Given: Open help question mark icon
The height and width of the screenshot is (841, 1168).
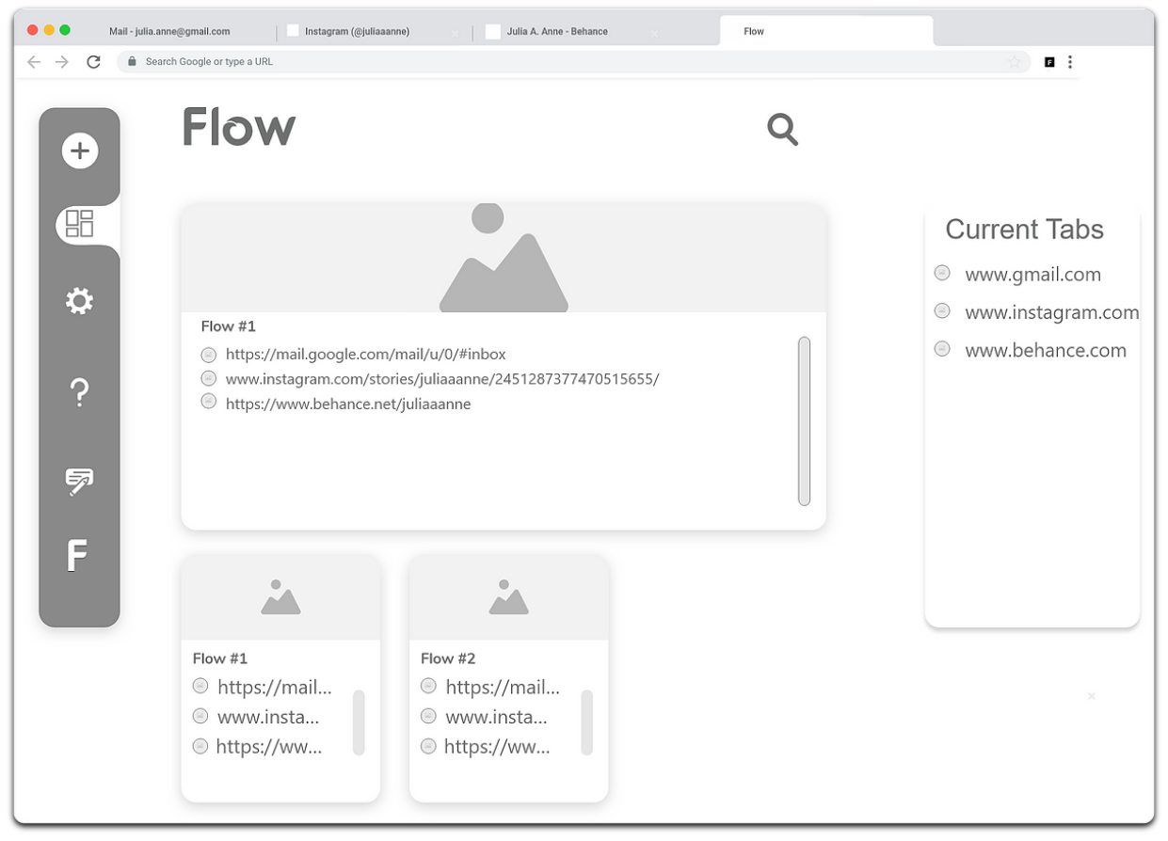Looking at the screenshot, I should (x=80, y=391).
